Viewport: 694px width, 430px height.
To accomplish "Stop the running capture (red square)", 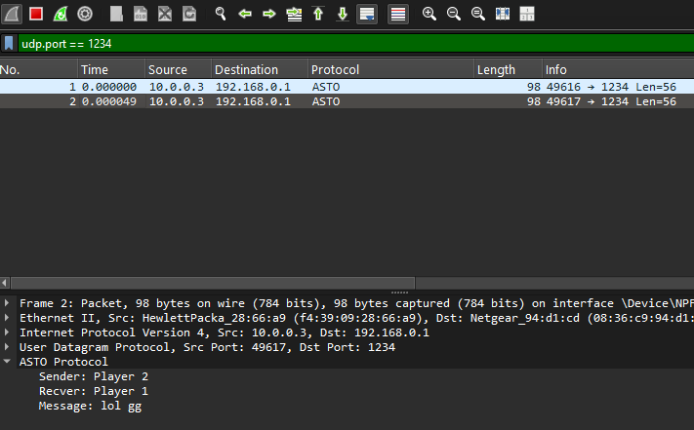I will point(36,15).
